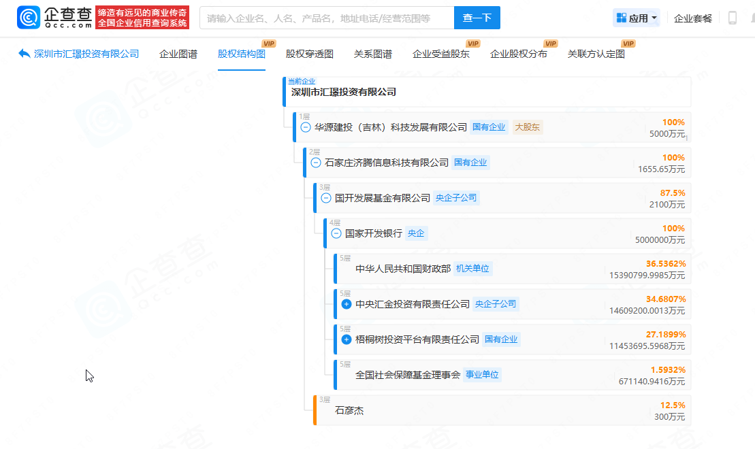Open 中华人民共和国财政部 entry
755x449 pixels.
403,269
